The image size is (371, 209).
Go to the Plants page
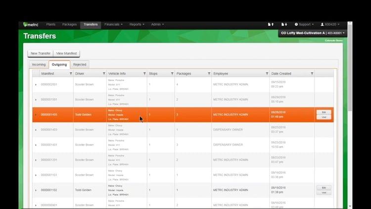(x=50, y=24)
